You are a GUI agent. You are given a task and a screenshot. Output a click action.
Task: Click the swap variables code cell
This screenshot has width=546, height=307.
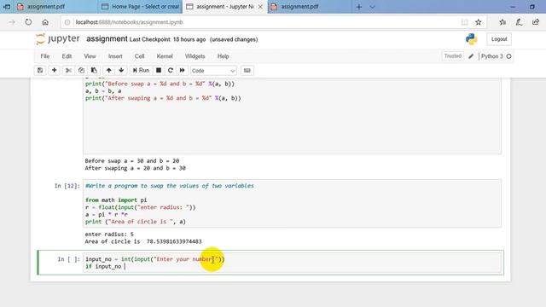[x=292, y=115]
